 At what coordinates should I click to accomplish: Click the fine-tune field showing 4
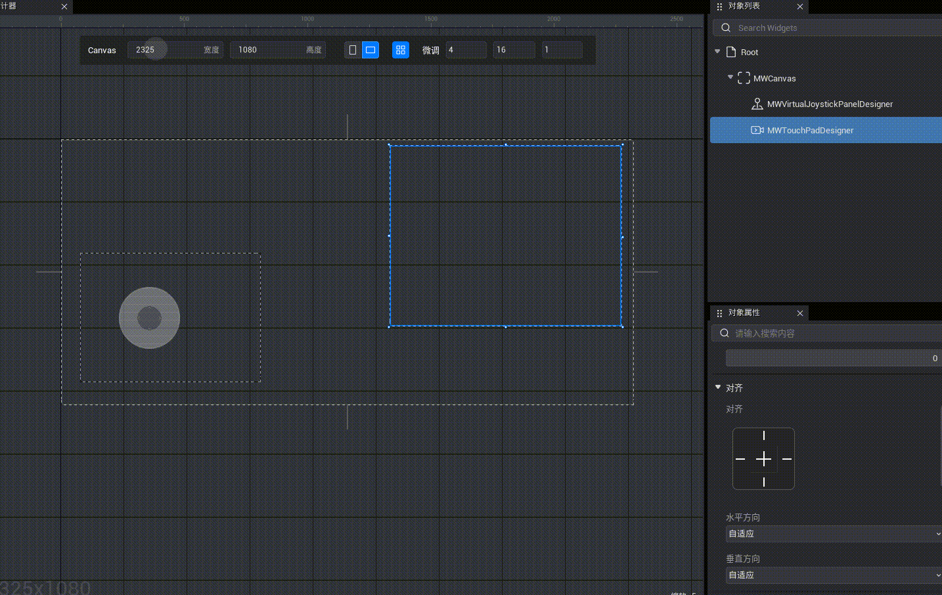pos(466,50)
